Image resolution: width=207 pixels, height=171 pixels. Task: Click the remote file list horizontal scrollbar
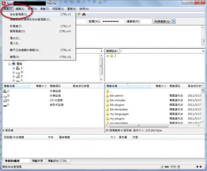(x=153, y=126)
